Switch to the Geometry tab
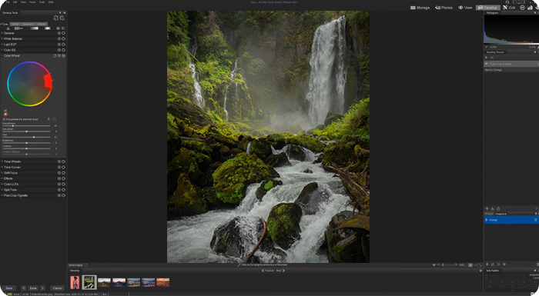Screen dimensions: 539x296 (x=28, y=24)
